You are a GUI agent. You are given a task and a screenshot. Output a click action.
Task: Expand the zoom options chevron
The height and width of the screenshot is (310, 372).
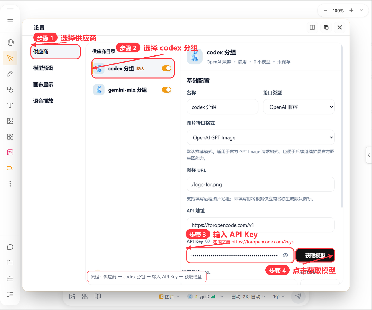361,10
